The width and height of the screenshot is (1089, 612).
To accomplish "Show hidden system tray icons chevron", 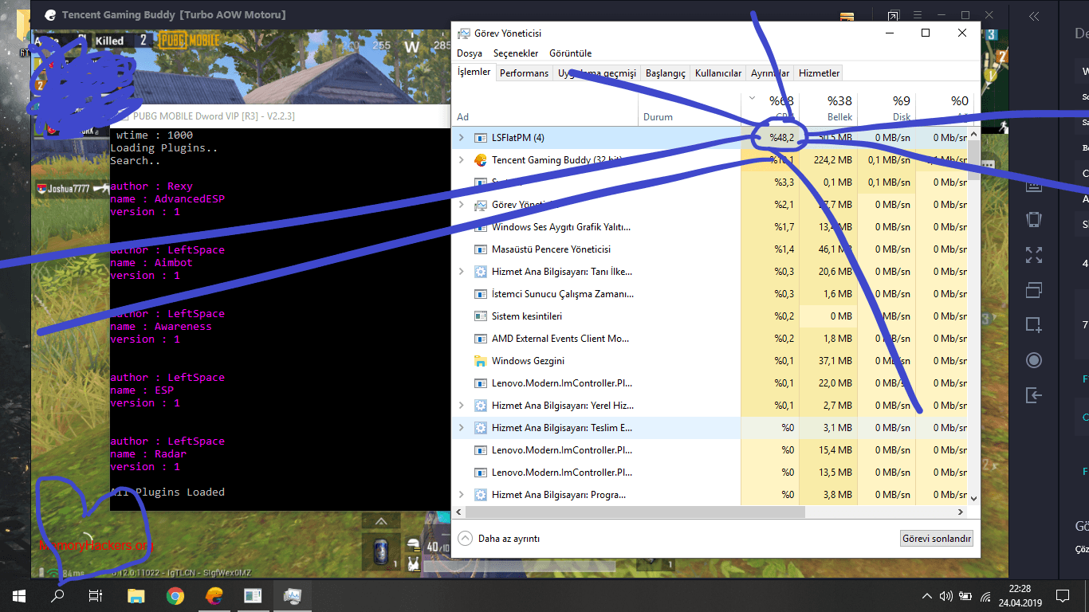I will tap(926, 595).
